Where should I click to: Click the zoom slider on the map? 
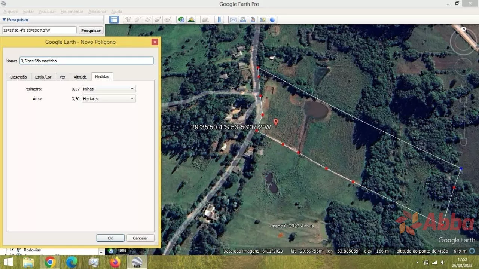click(463, 120)
